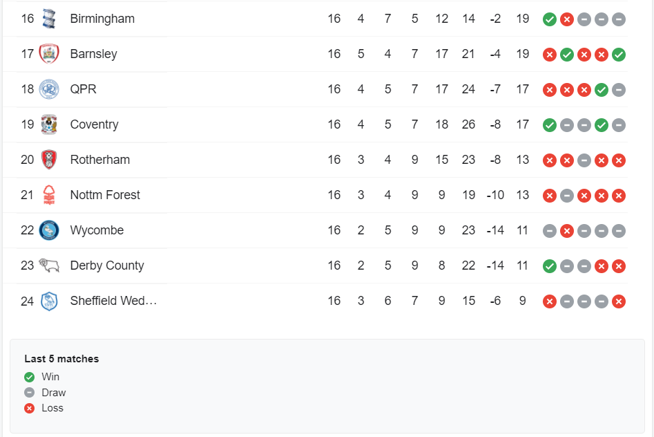Click Wycombe's single red loss indicator

point(567,231)
